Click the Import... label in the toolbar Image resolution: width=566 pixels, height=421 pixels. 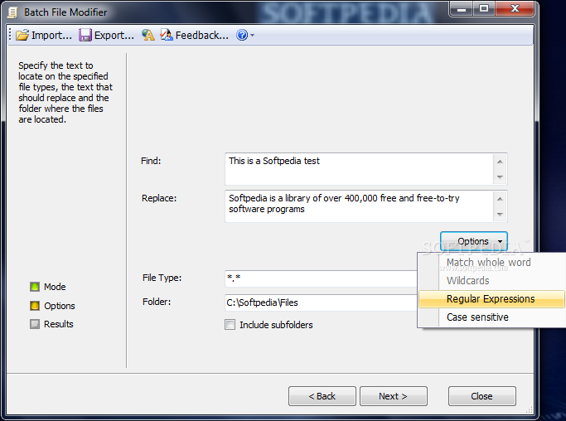[51, 36]
